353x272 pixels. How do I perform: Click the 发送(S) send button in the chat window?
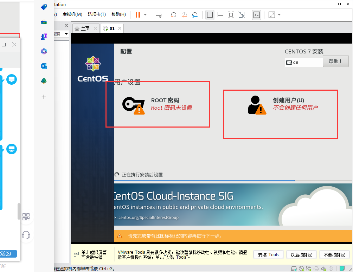[x=8, y=254]
